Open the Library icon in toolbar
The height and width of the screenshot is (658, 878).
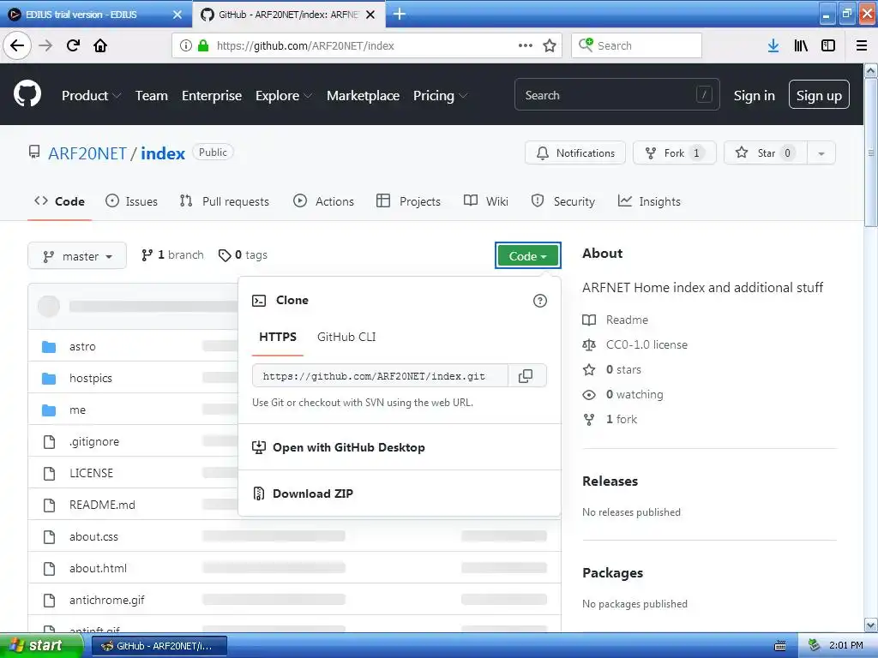coord(801,46)
